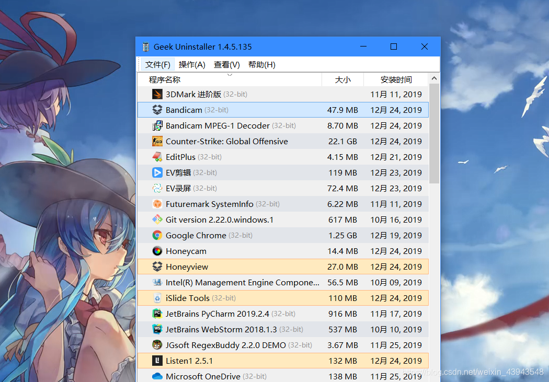This screenshot has height=382, width=549.
Task: Select the Honeyview entry name
Action: (x=187, y=267)
